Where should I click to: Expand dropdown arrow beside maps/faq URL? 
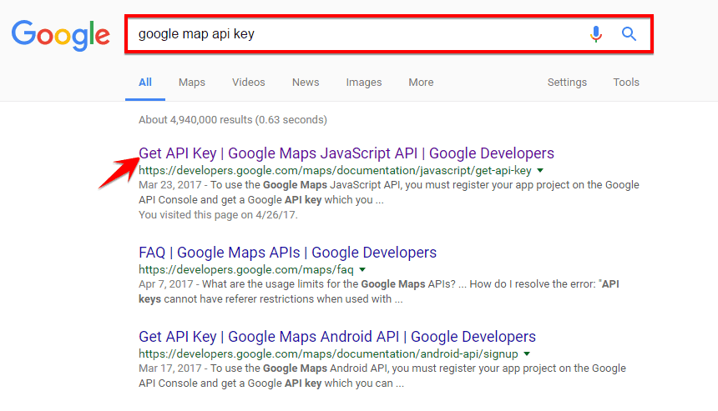pyautogui.click(x=362, y=270)
